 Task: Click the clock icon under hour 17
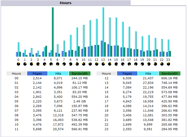coord(129,64)
